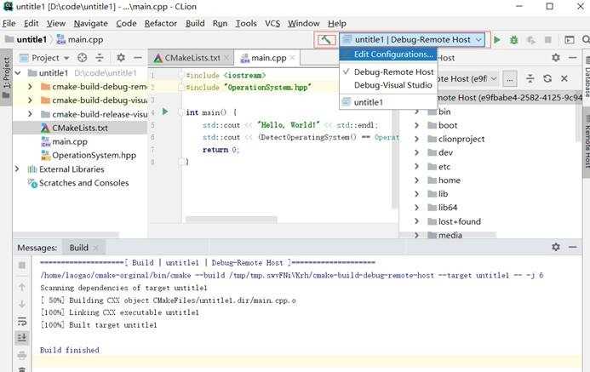Screen dimensions: 590x372
Task: Close the Build messages tab
Action: pos(95,248)
